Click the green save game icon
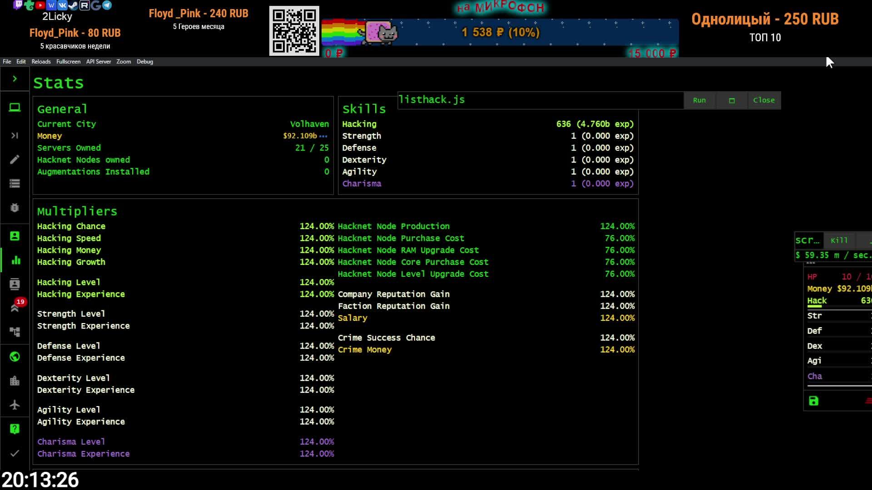 (x=813, y=401)
